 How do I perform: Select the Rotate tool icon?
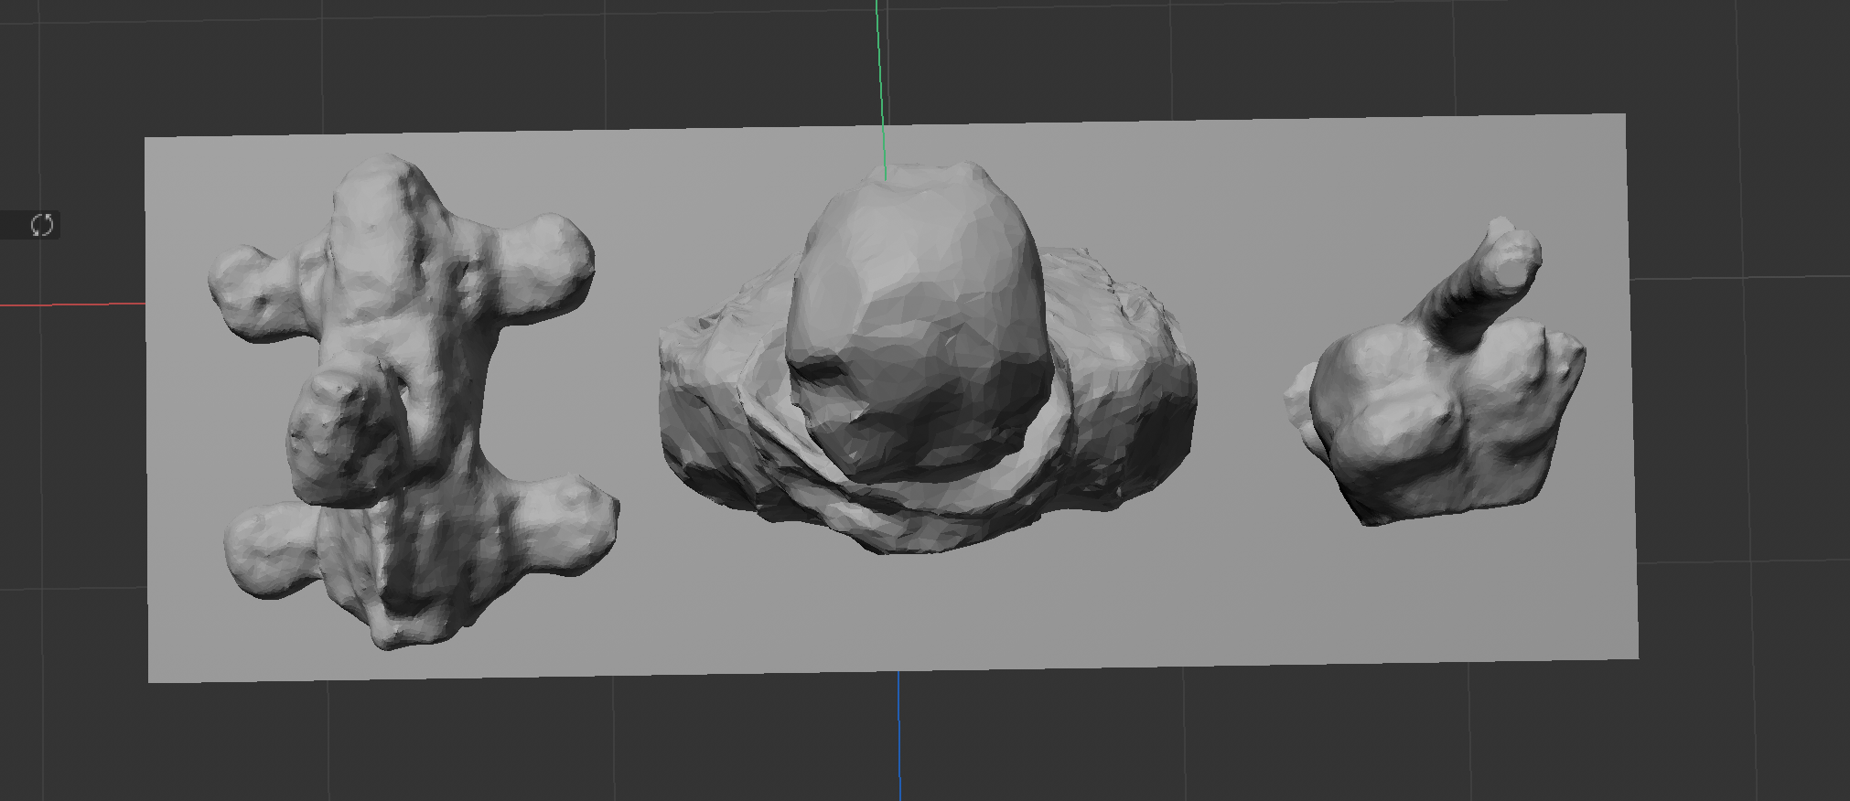(42, 225)
